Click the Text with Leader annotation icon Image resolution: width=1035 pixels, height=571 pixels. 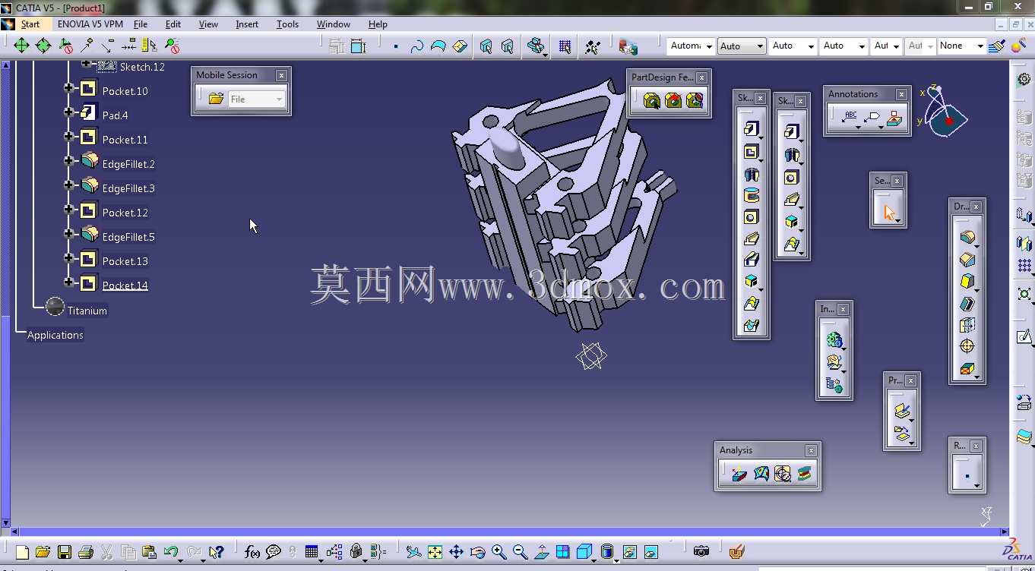point(850,117)
